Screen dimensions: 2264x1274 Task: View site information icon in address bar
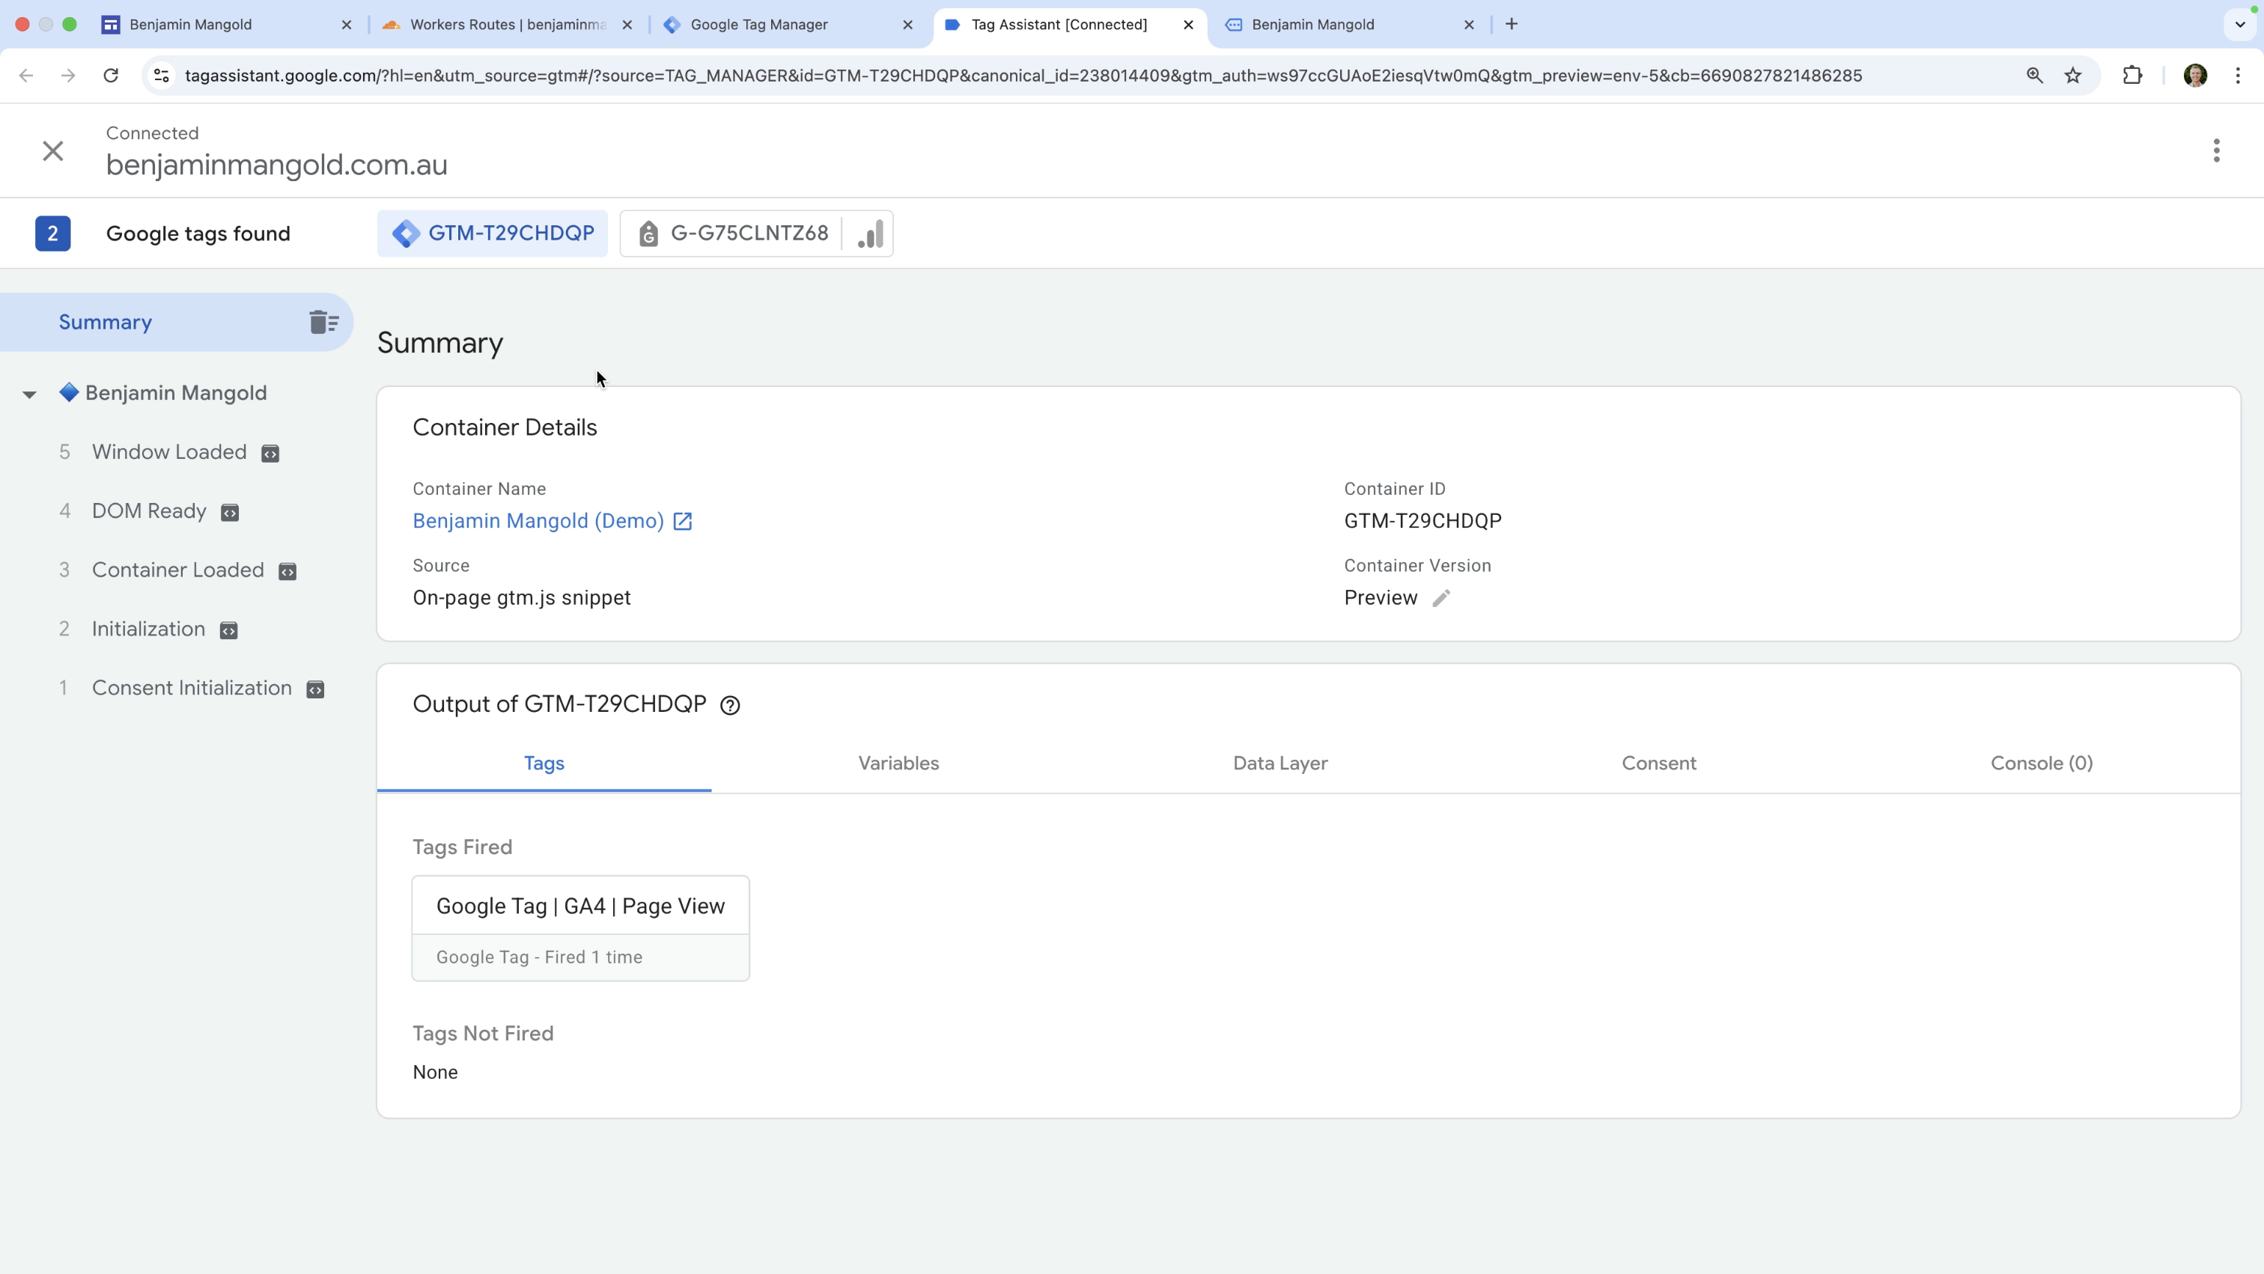pyautogui.click(x=162, y=76)
